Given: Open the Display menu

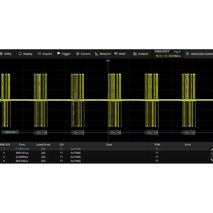Looking at the screenshot, I should point(26,54).
